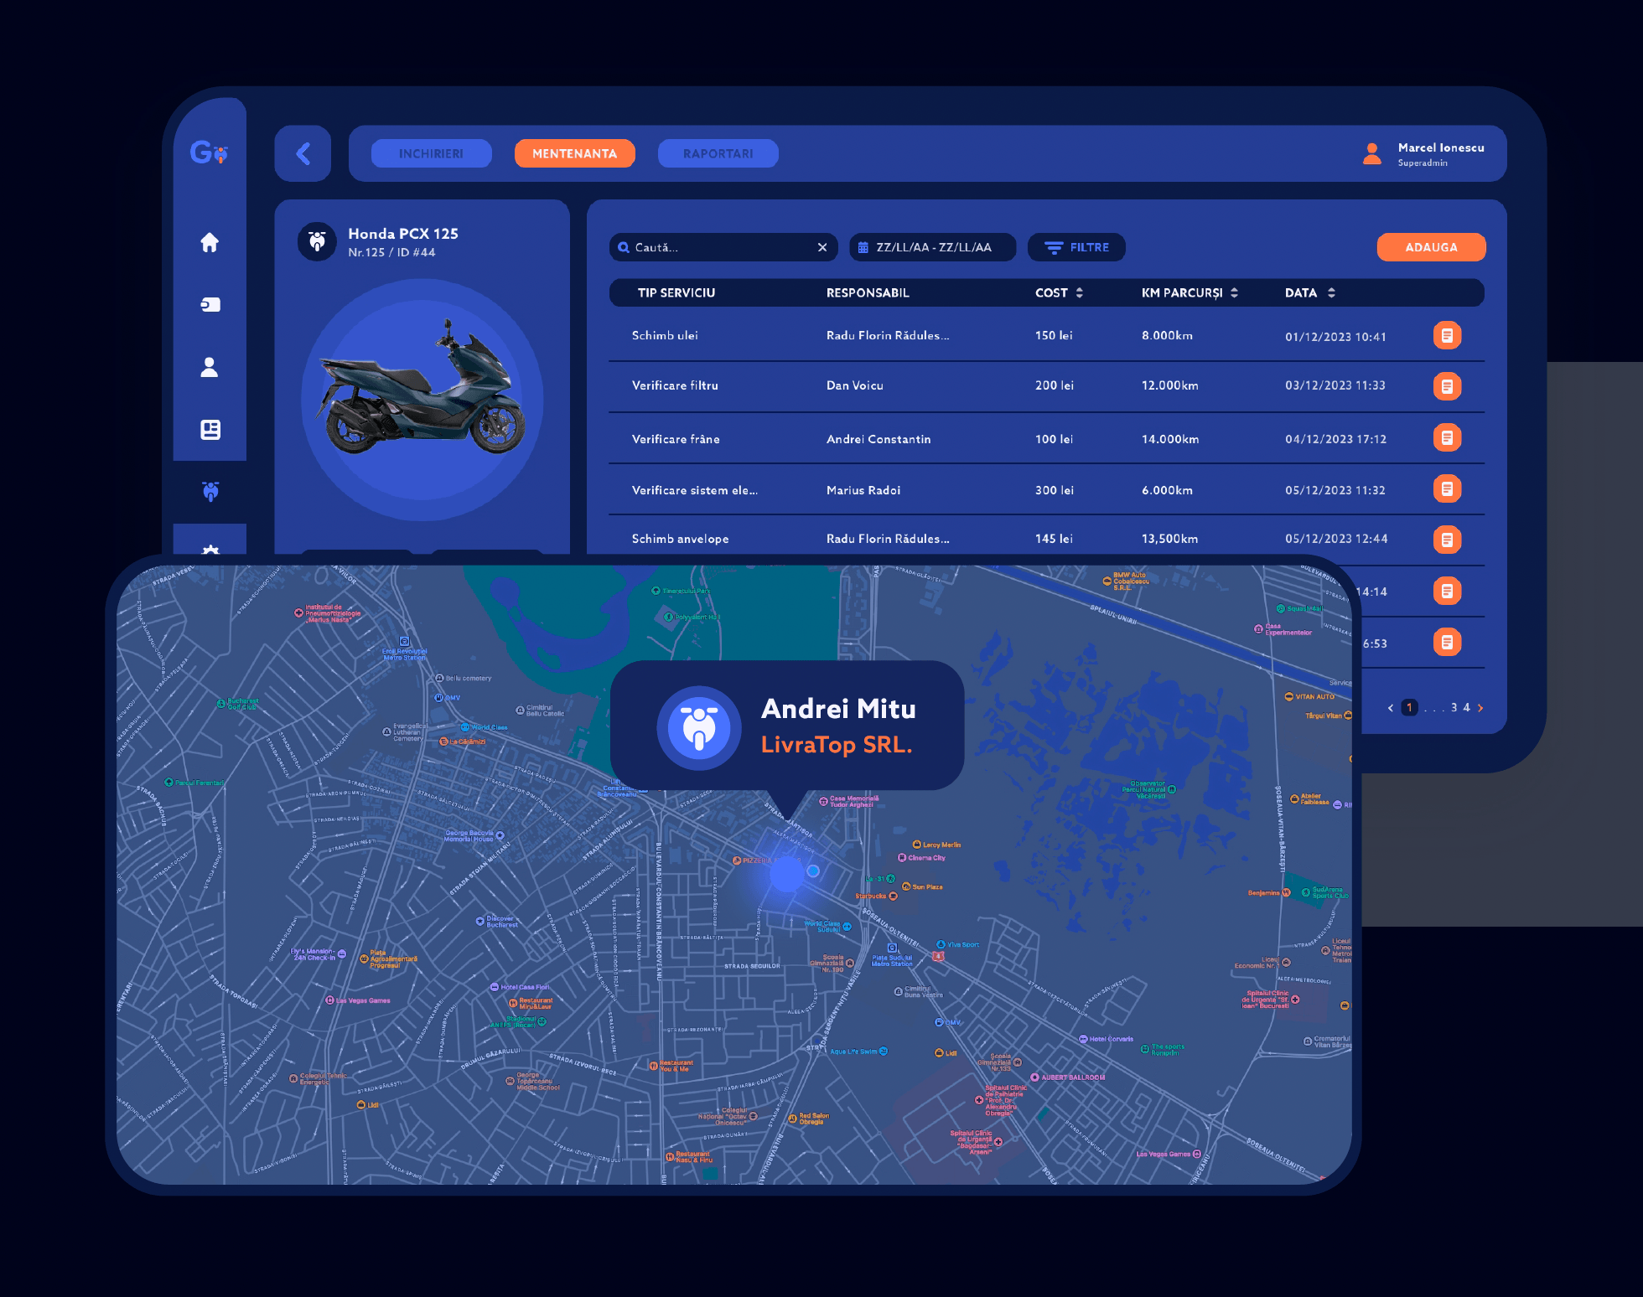Click responsible Dan Voicu
The width and height of the screenshot is (1643, 1297).
click(x=855, y=385)
